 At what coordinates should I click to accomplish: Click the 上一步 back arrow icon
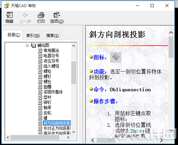pos(25,15)
